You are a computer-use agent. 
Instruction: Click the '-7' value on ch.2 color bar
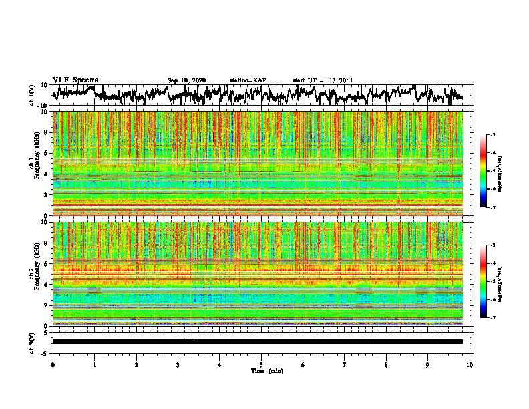[x=492, y=317]
